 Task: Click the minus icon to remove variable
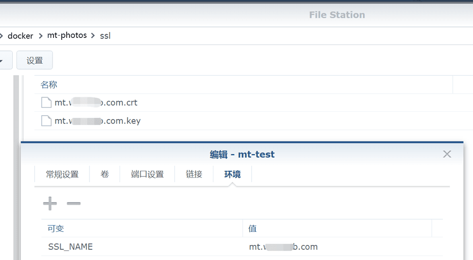pos(74,204)
